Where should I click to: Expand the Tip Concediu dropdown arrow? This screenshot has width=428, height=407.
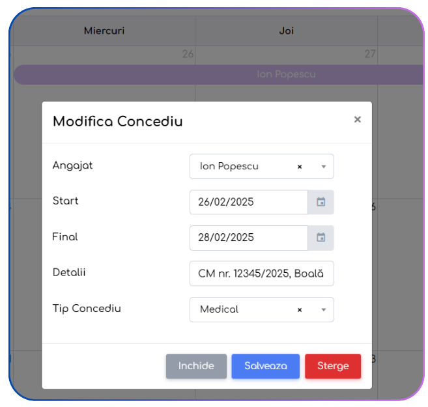pyautogui.click(x=324, y=309)
